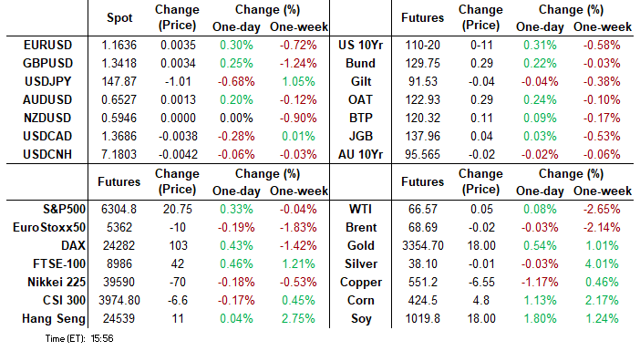Select the EURUSD row label
The width and height of the screenshot is (640, 351).
tap(47, 45)
